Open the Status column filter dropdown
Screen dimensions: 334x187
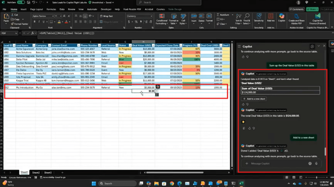(130, 45)
